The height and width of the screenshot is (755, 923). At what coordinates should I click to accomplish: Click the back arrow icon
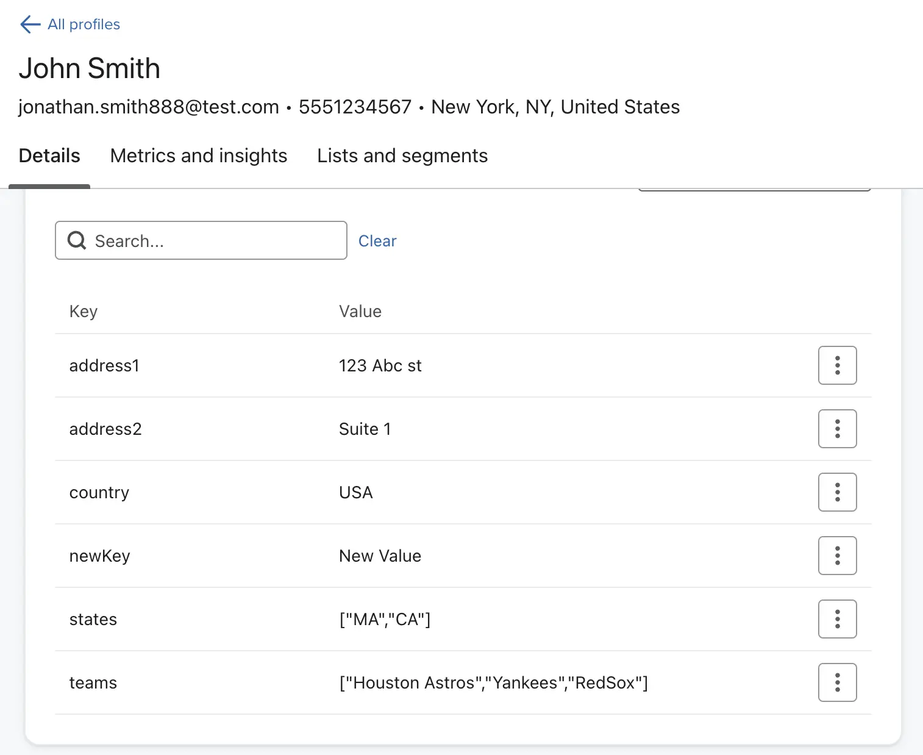(x=30, y=24)
